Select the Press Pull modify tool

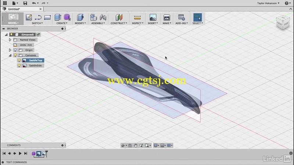(80, 17)
